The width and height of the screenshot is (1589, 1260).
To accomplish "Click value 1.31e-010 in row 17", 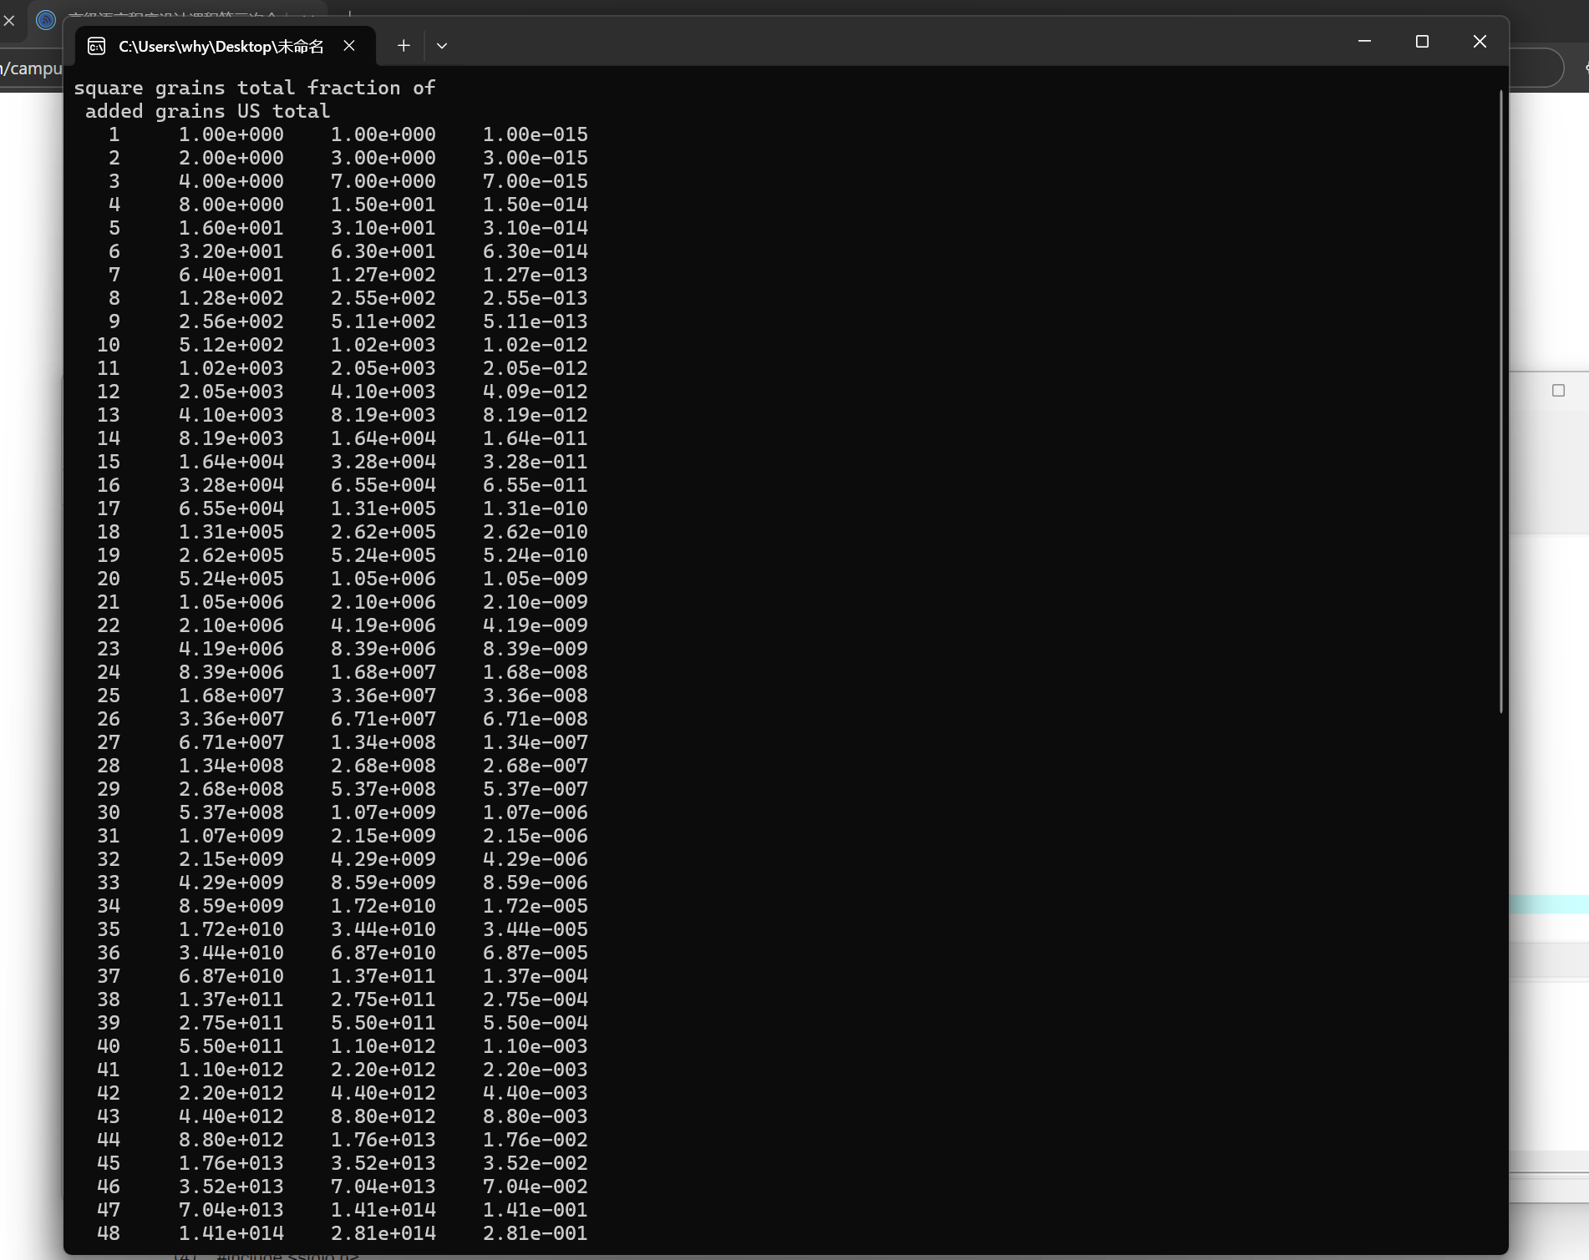I will click(x=536, y=509).
